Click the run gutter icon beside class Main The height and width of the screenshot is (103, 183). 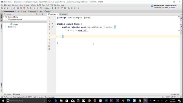pyautogui.click(x=52, y=24)
